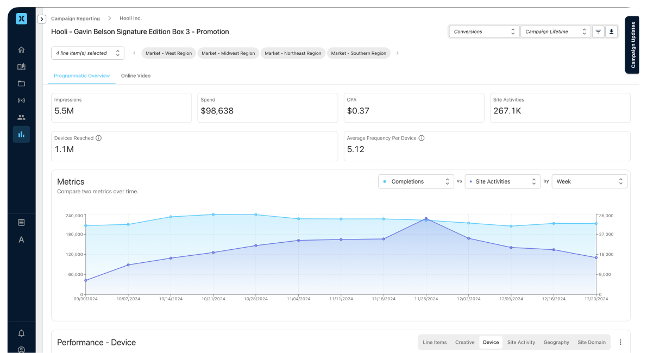The width and height of the screenshot is (647, 353).
Task: Click the Performance - Device heading
Action: pyautogui.click(x=97, y=343)
